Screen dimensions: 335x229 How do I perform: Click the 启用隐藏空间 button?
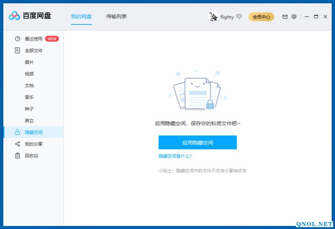198,142
